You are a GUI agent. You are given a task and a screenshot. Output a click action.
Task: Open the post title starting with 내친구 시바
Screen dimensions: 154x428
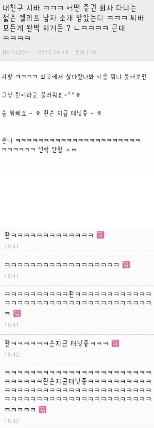[x=74, y=20]
